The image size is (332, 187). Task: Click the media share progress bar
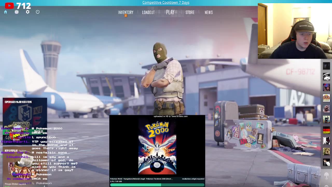(157, 185)
